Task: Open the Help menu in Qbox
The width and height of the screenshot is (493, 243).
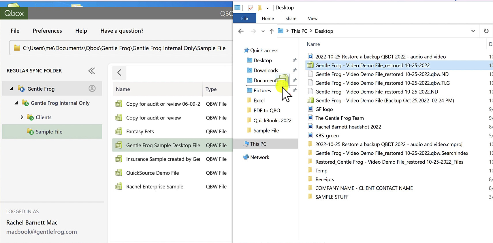Action: [x=81, y=31]
